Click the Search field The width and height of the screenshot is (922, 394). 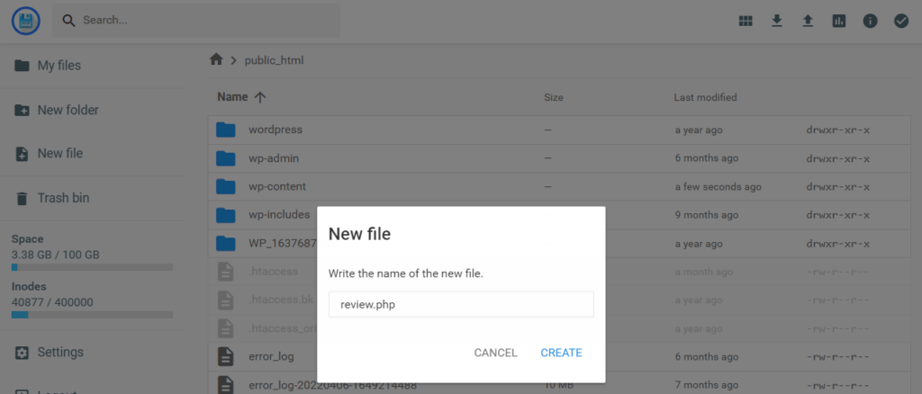tap(195, 21)
